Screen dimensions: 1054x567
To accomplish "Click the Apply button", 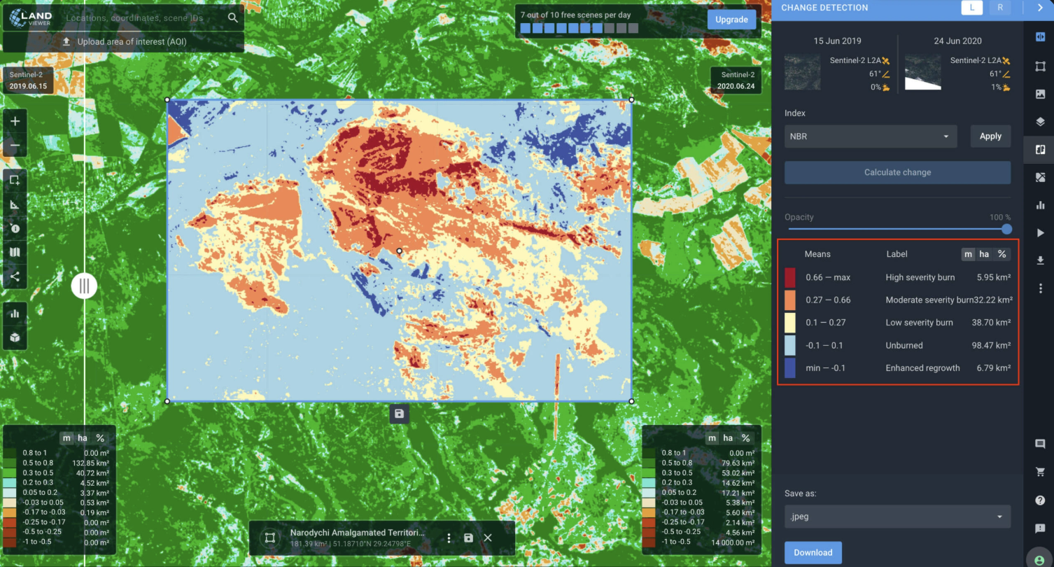I will 990,136.
